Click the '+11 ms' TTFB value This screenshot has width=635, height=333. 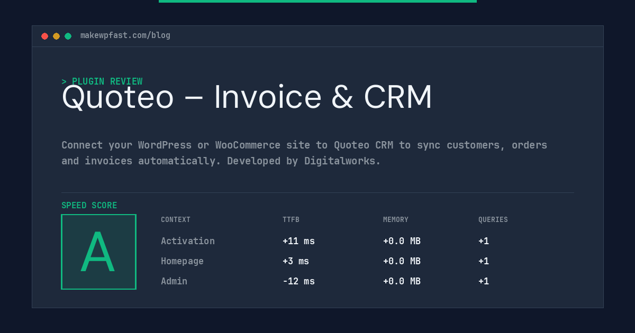point(298,241)
